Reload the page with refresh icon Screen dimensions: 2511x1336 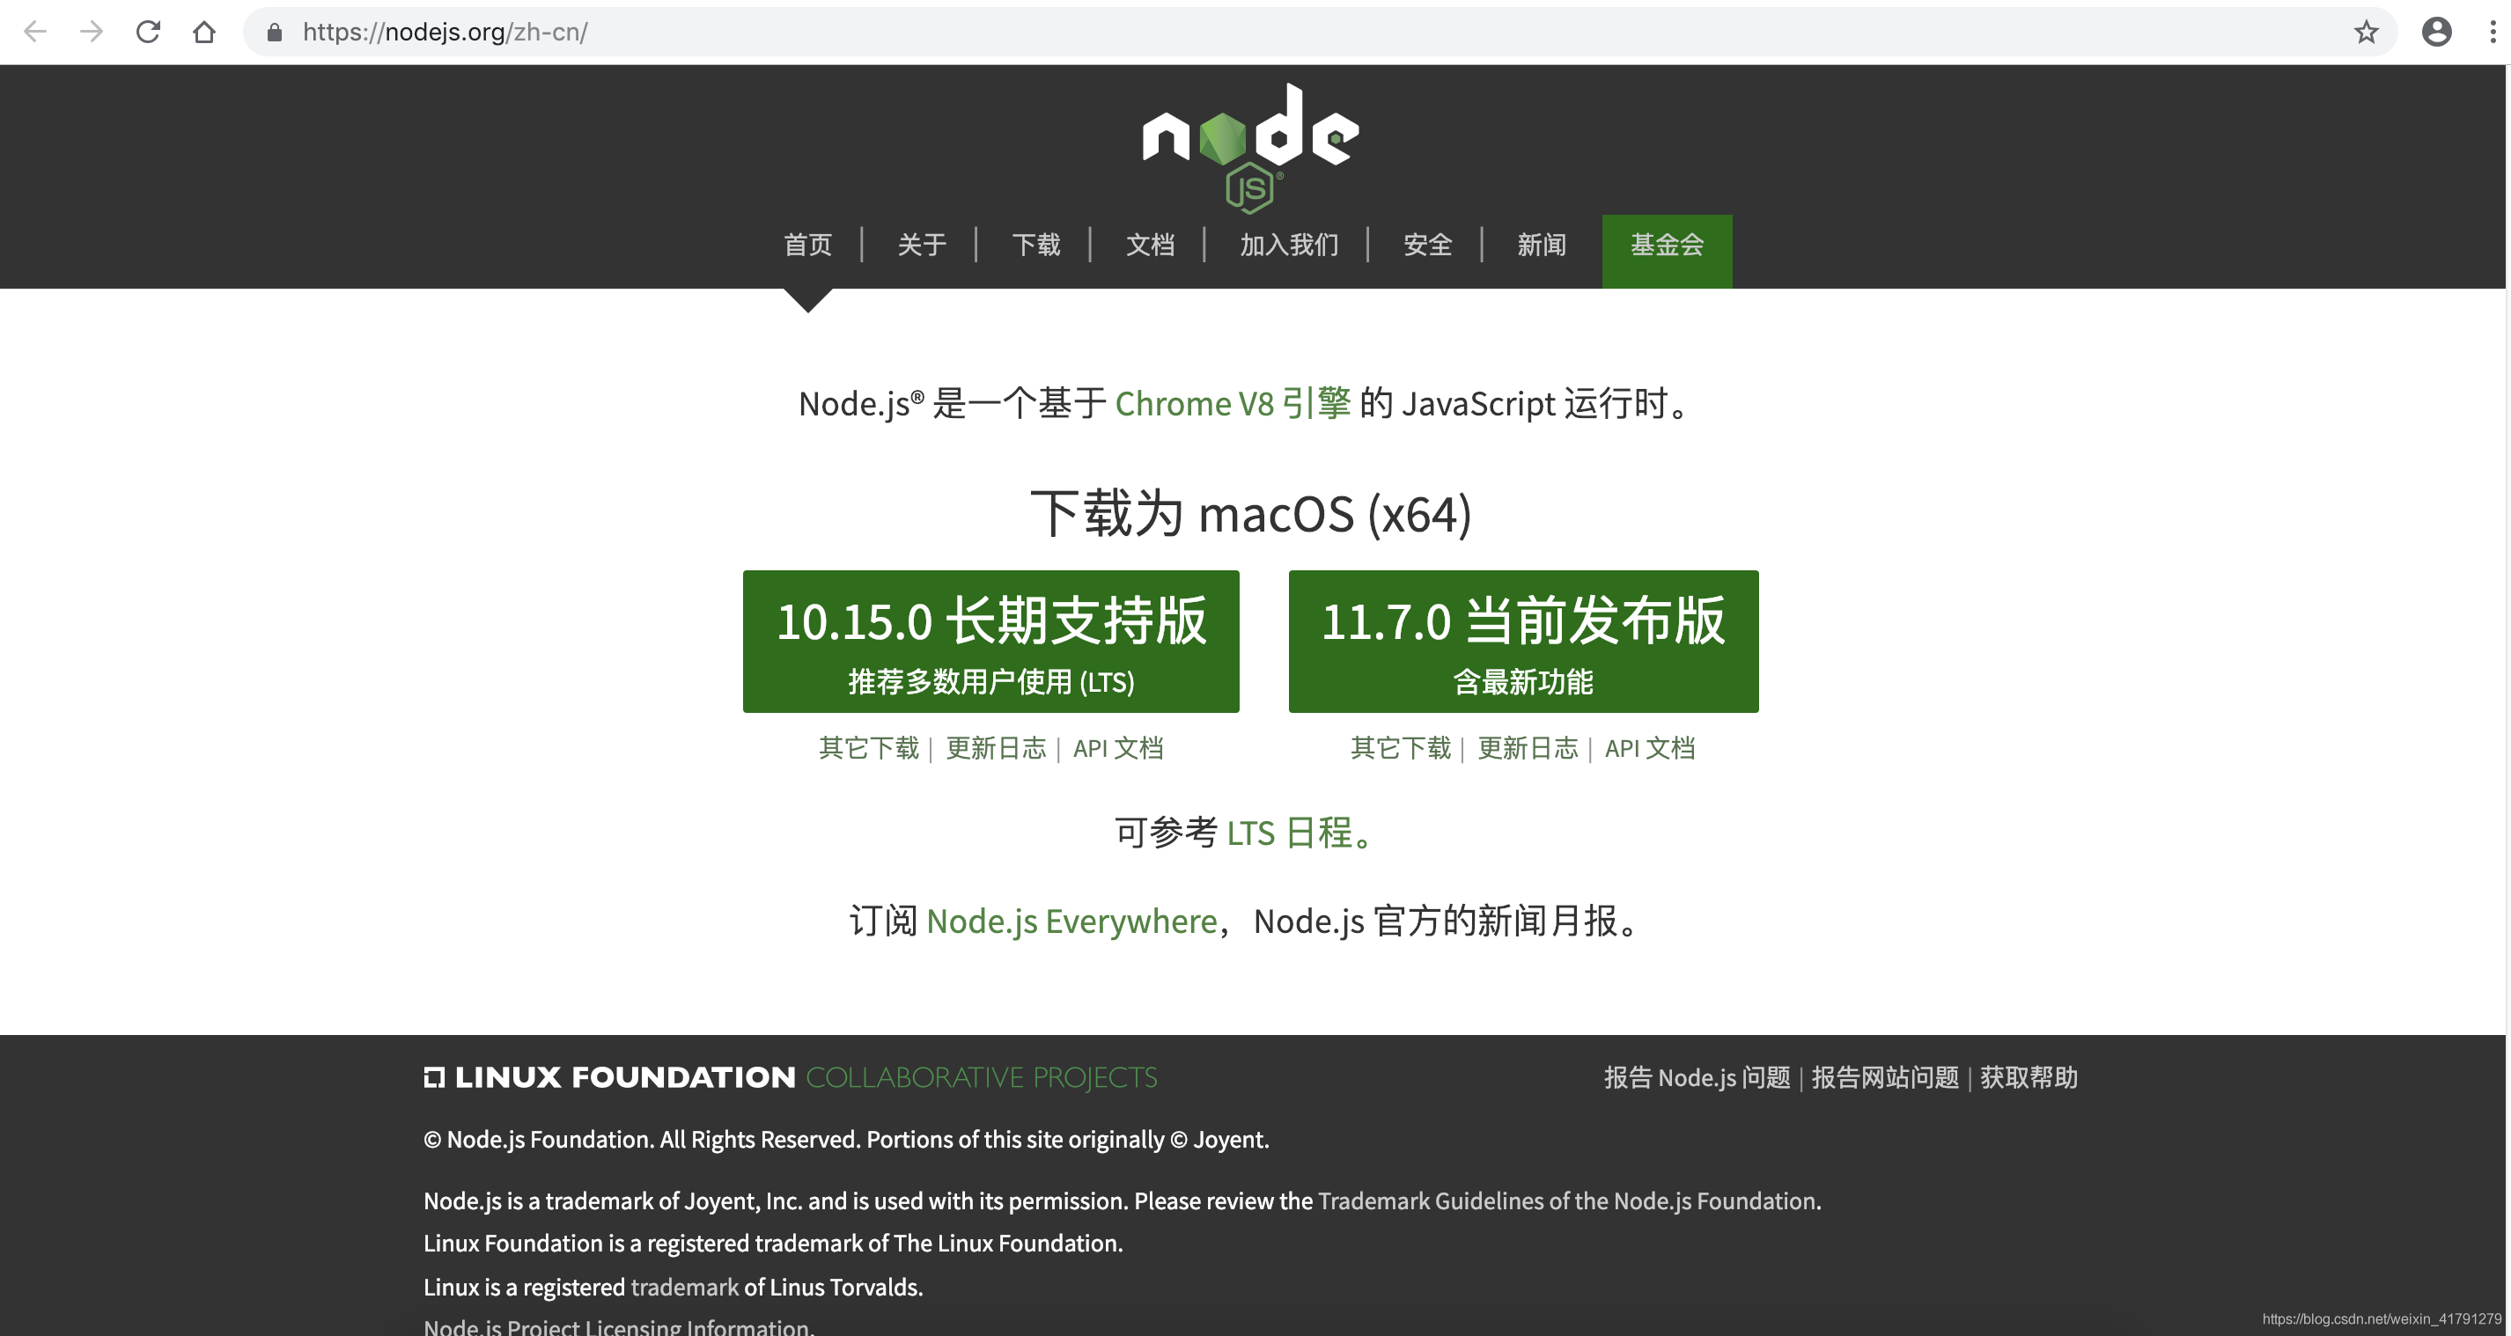148,33
